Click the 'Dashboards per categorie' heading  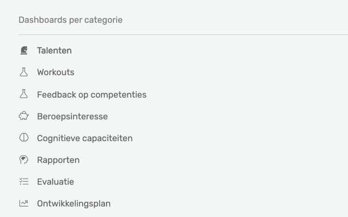pos(70,20)
